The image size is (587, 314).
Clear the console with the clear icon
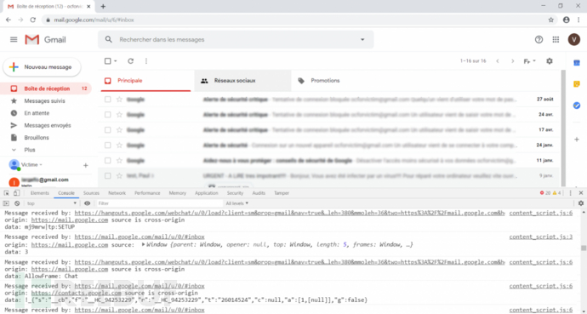coord(17,203)
